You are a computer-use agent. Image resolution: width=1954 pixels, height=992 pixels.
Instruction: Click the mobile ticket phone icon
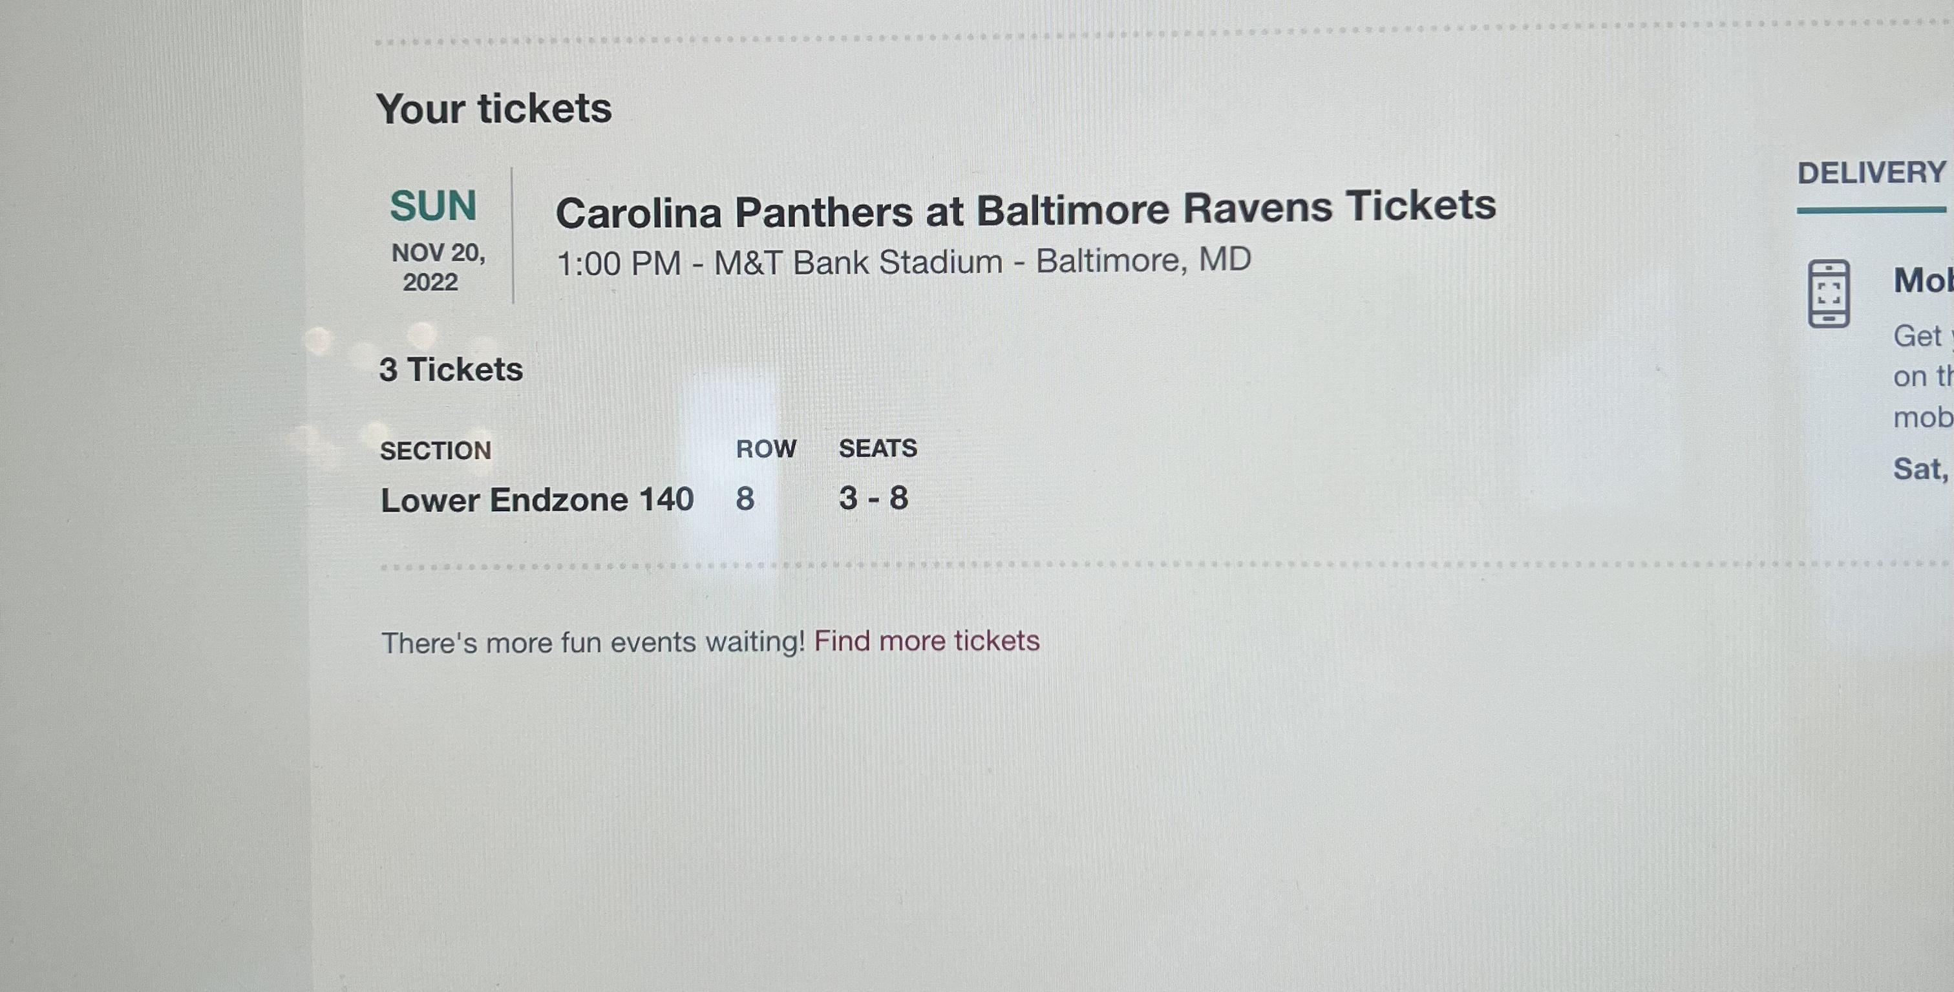click(x=1829, y=293)
